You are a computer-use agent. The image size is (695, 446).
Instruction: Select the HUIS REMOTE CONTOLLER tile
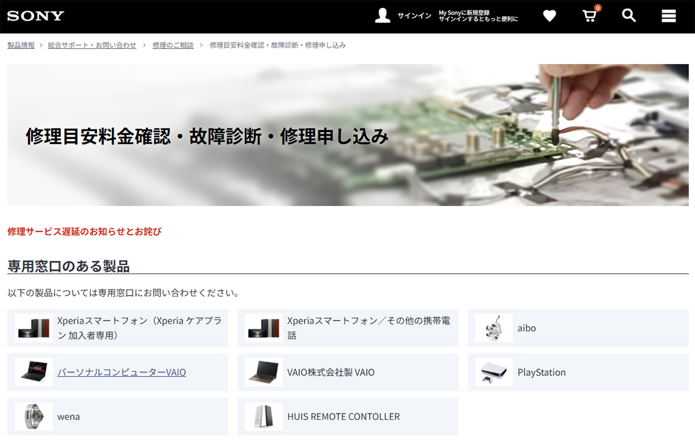(343, 416)
